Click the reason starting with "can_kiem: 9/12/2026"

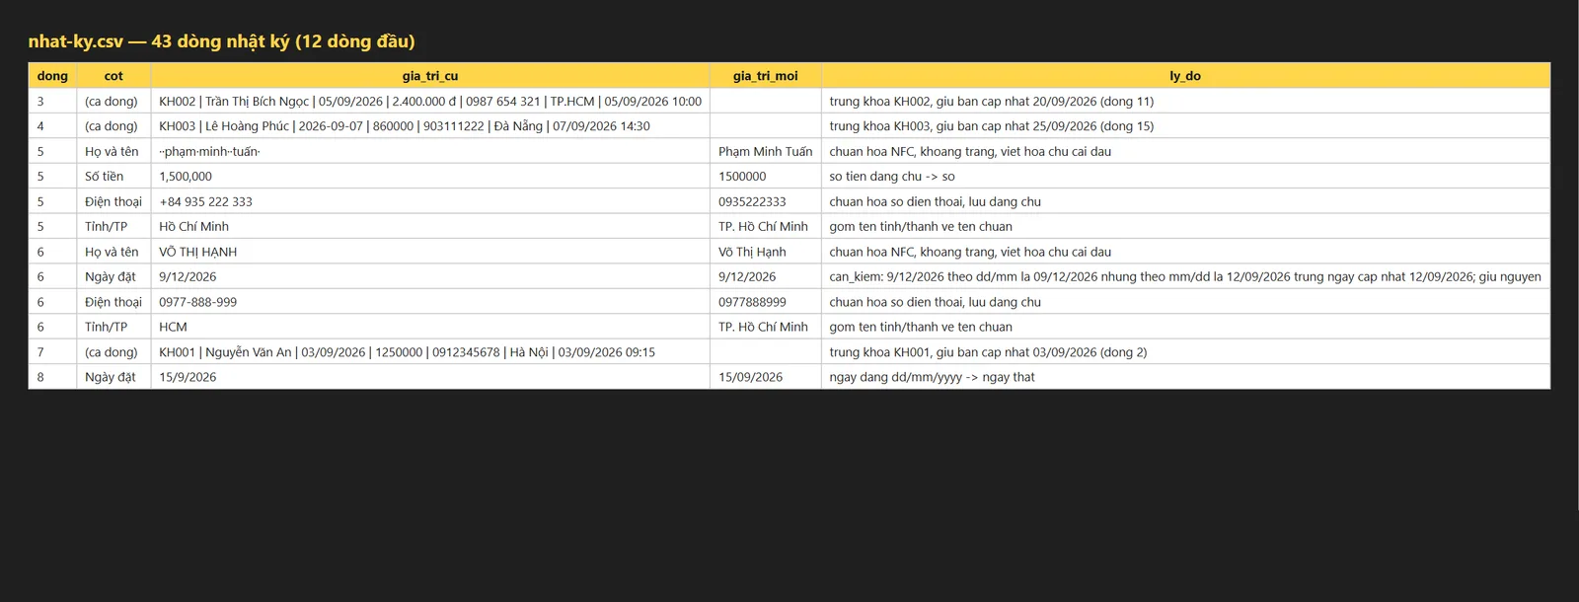coord(1185,277)
